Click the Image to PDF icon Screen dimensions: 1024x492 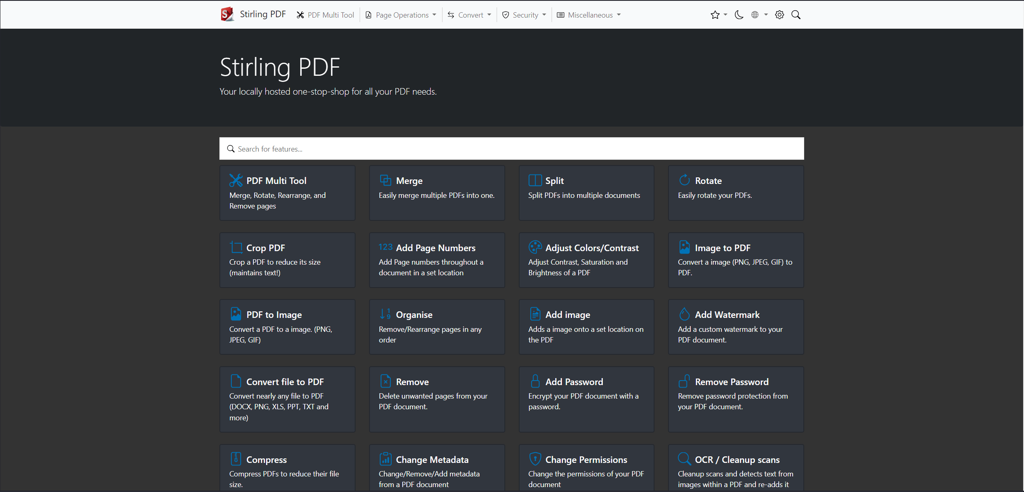point(684,247)
